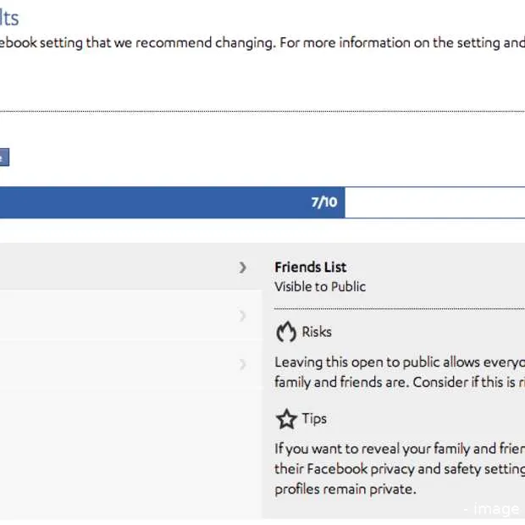Click the partially visible page title at the top
Image resolution: width=525 pixels, height=525 pixels.
click(x=8, y=18)
